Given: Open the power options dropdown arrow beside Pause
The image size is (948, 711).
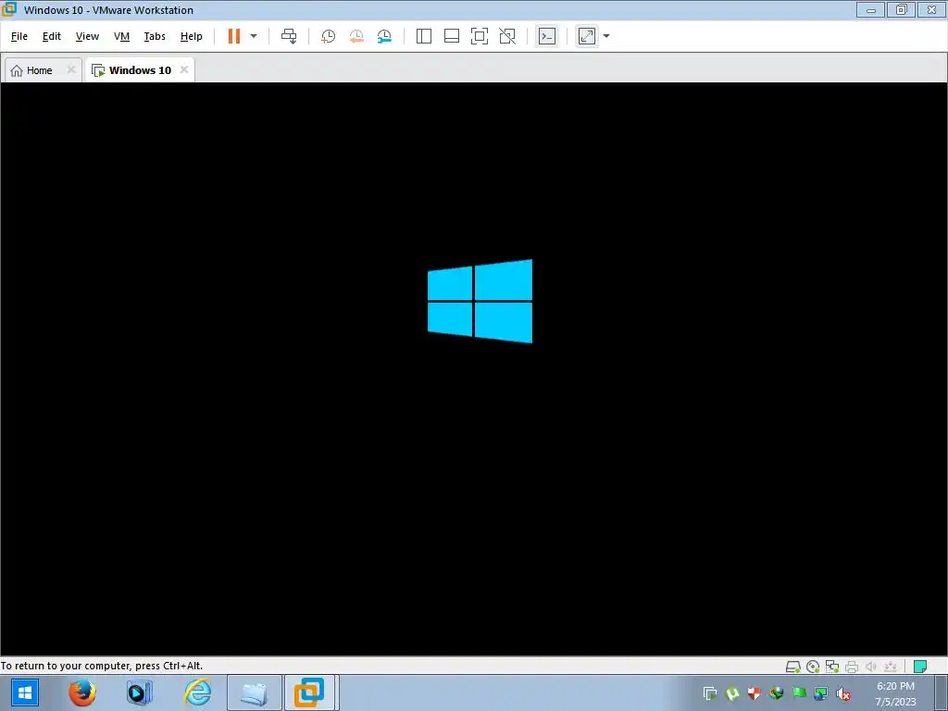Looking at the screenshot, I should [254, 36].
